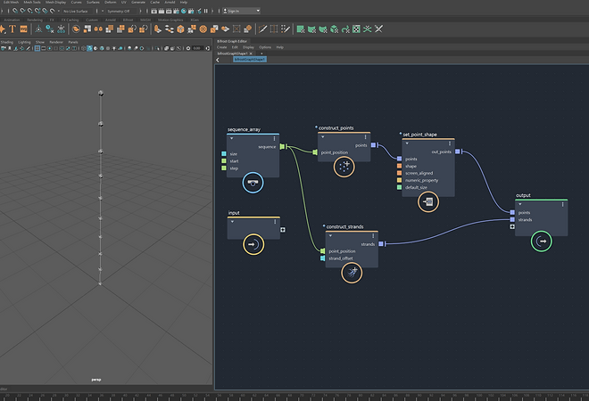This screenshot has height=401, width=589.
Task: Click the start port on sequence_array
Action: (224, 161)
